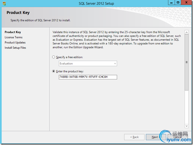
Task: Click the 'Product Key' page heading
Action: click(18, 12)
